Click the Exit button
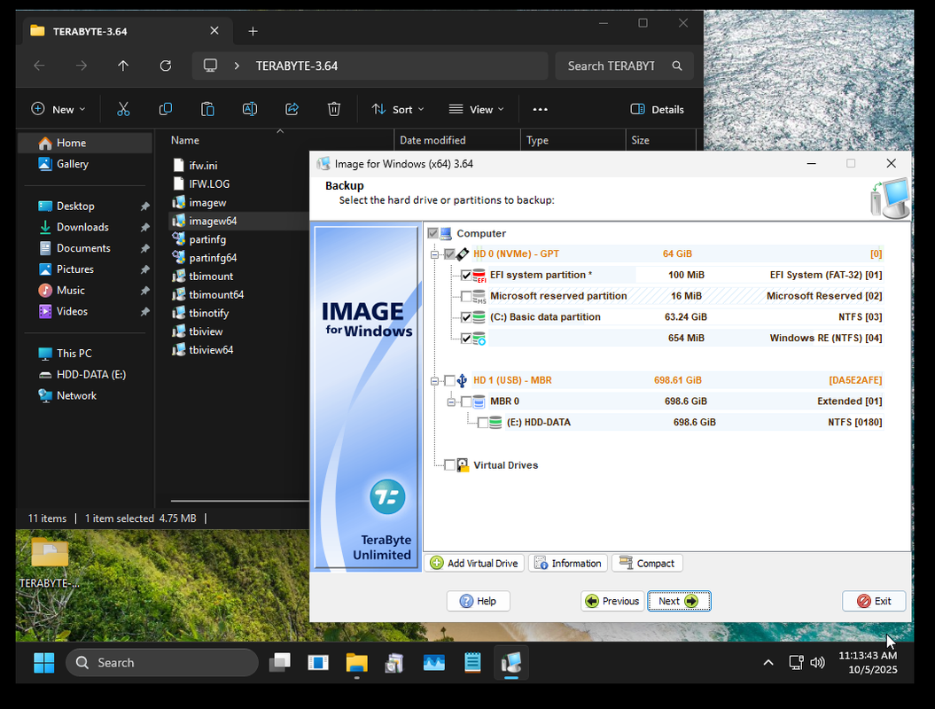Viewport: 935px width, 709px height. pyautogui.click(x=874, y=601)
